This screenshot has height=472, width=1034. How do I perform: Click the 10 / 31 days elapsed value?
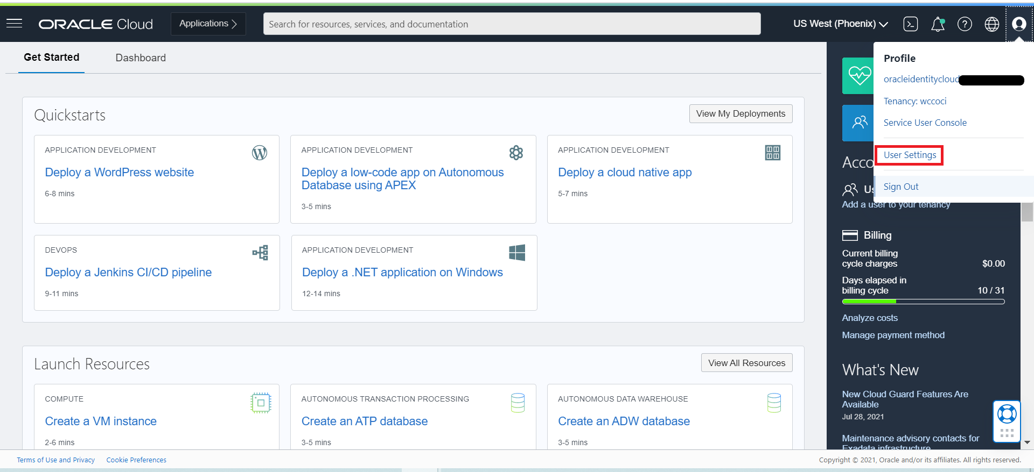(991, 290)
